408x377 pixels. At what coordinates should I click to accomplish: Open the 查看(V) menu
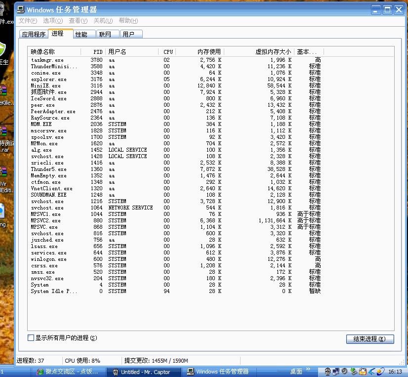click(78, 21)
